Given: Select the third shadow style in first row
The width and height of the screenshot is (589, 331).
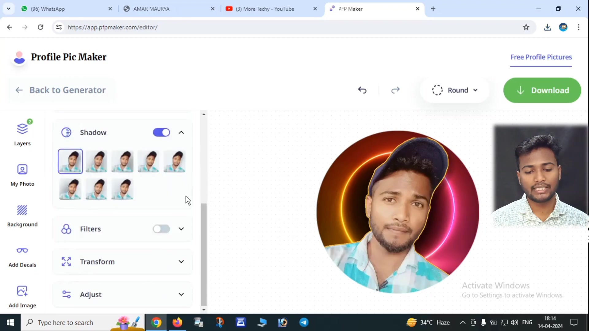Looking at the screenshot, I should (122, 161).
